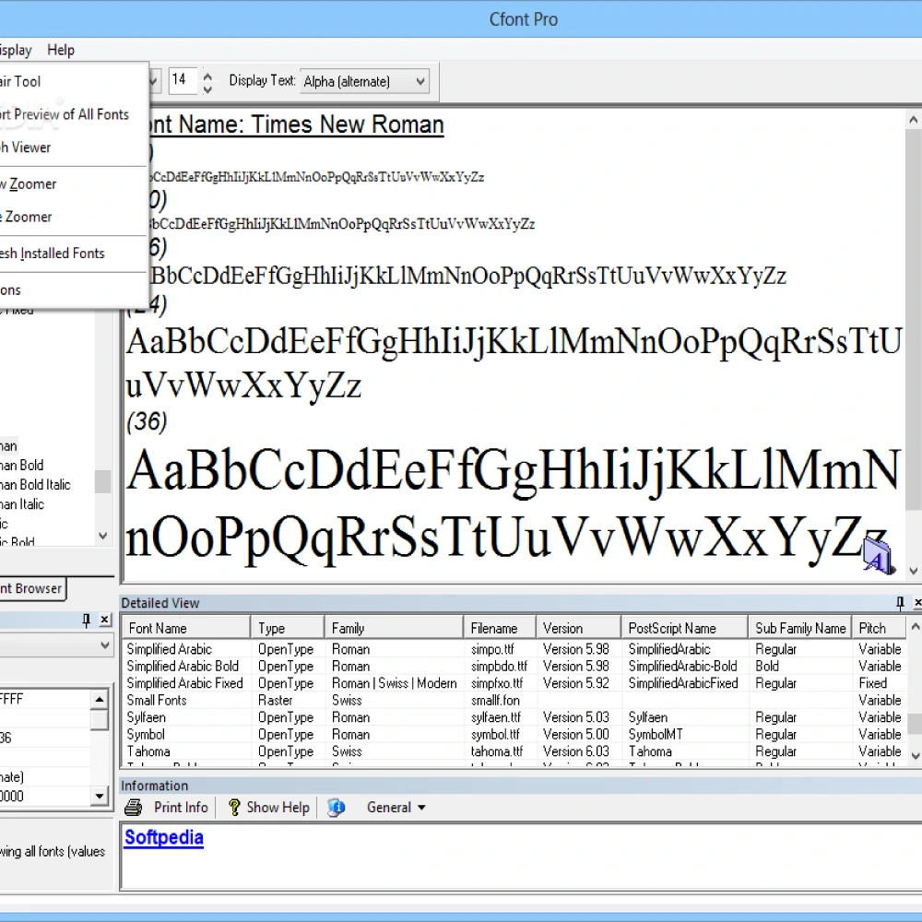Click the printer icon beside Print Info
Viewport: 922px width, 922px height.
[x=134, y=808]
